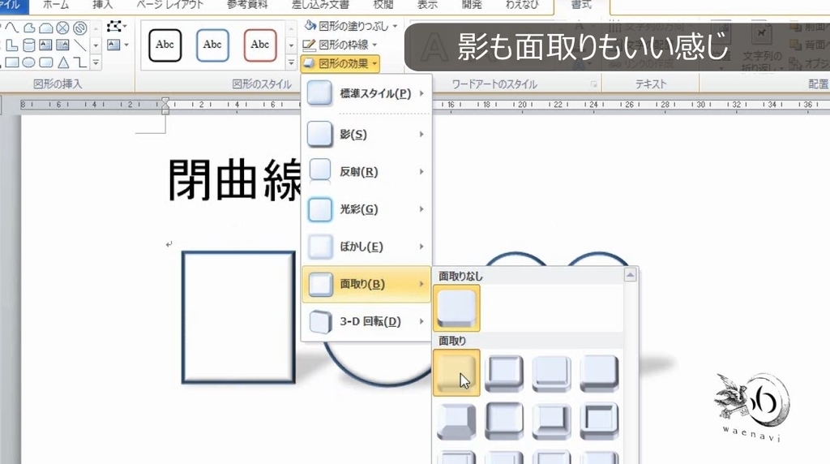Click the 図形の枠線 pencil icon
This screenshot has height=464, width=830.
pos(309,45)
